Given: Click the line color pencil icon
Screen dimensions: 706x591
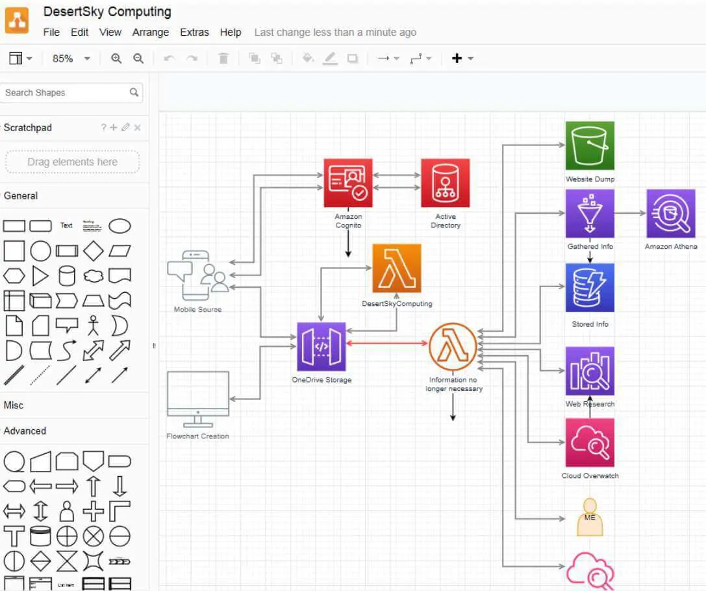Looking at the screenshot, I should (x=330, y=58).
